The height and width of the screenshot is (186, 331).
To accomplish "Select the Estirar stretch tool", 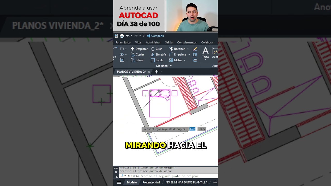I will tap(137, 60).
